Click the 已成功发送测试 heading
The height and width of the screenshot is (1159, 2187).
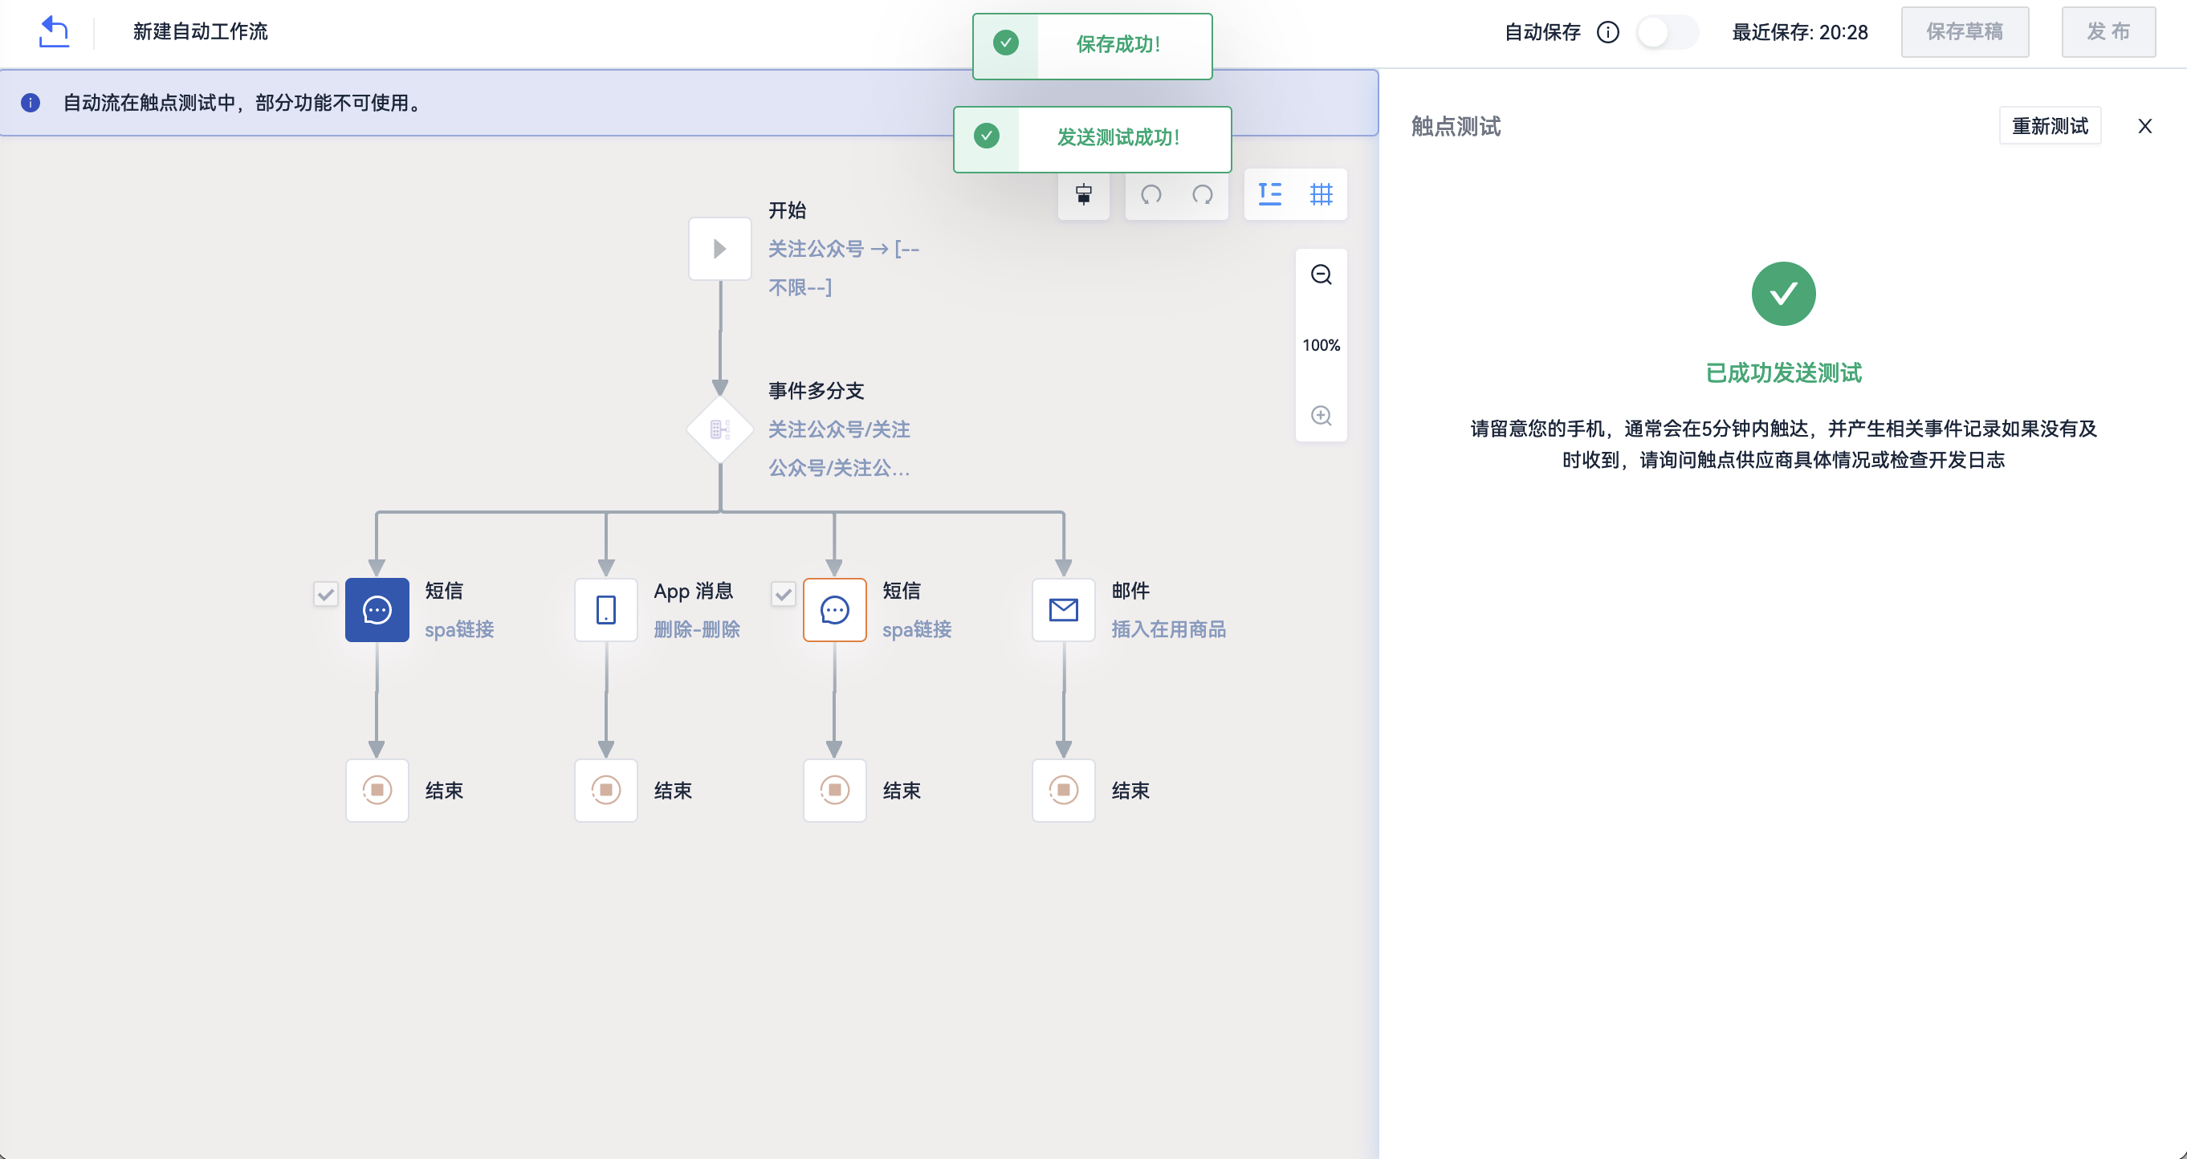(1784, 372)
